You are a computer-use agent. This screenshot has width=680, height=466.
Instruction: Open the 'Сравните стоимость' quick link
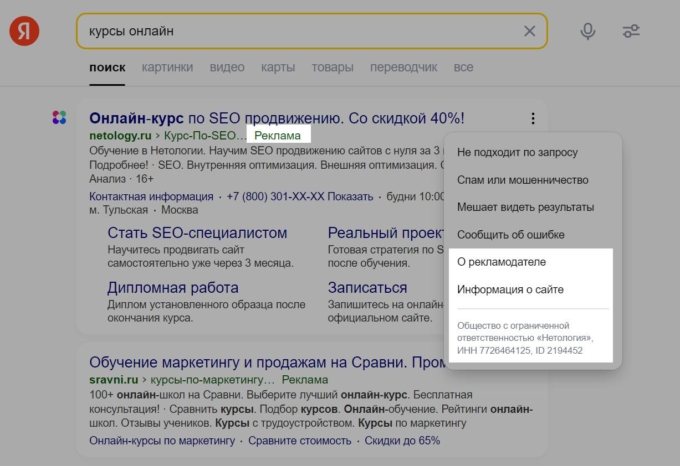click(300, 441)
